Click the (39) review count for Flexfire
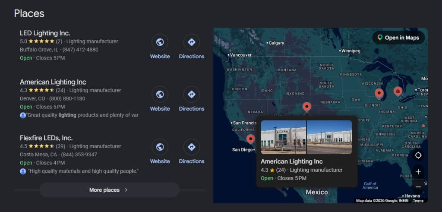 tap(60, 146)
